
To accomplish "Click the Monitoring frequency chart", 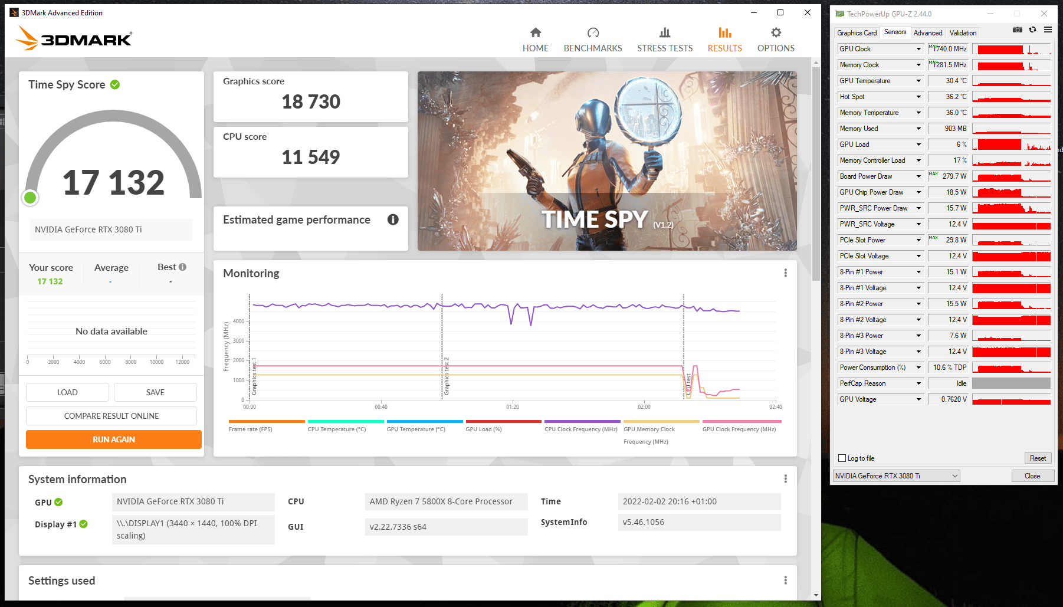I will [513, 348].
